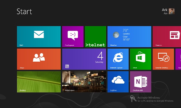Open the Desktop tile with leaf wallpaper
The width and height of the screenshot is (181, 108).
point(39,82)
